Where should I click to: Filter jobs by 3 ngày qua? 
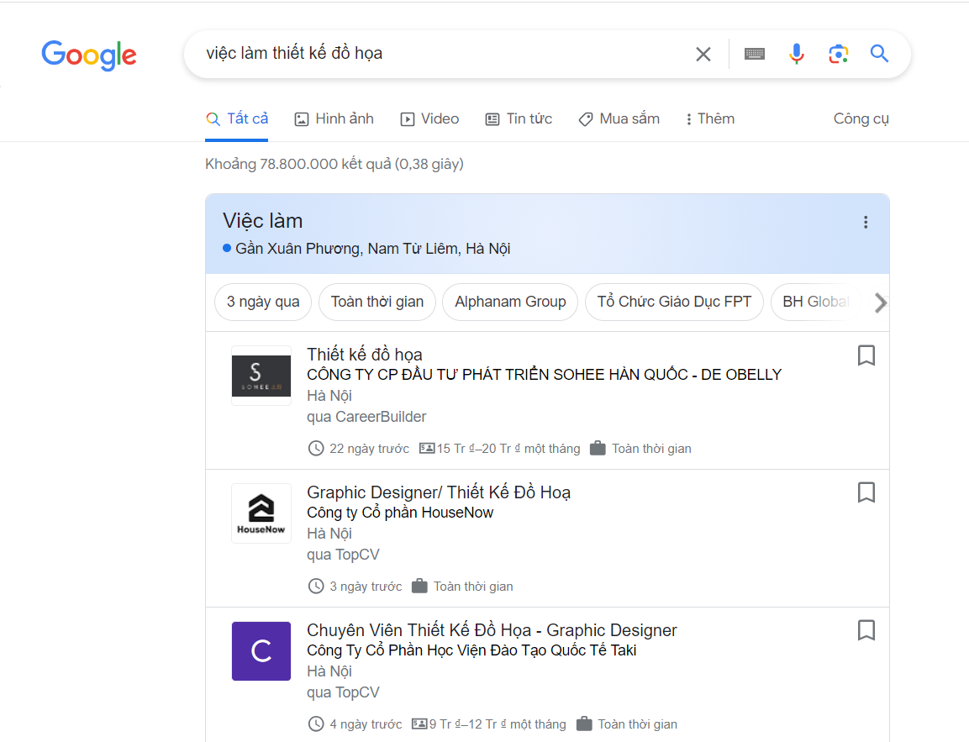click(x=263, y=302)
